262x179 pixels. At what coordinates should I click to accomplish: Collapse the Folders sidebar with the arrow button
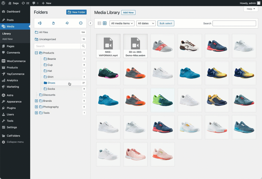coord(90,23)
